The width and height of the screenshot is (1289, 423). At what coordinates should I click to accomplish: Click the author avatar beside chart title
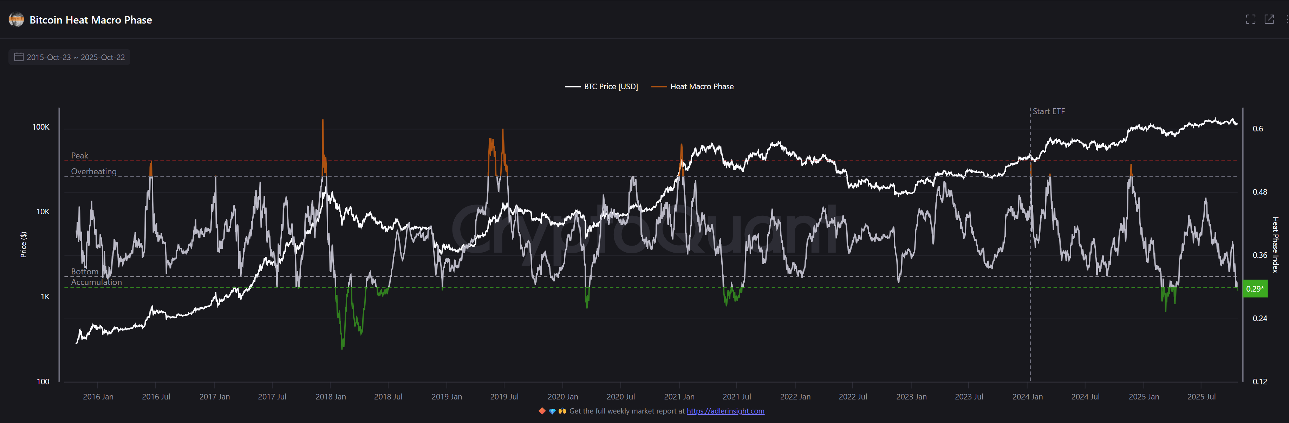[x=17, y=20]
